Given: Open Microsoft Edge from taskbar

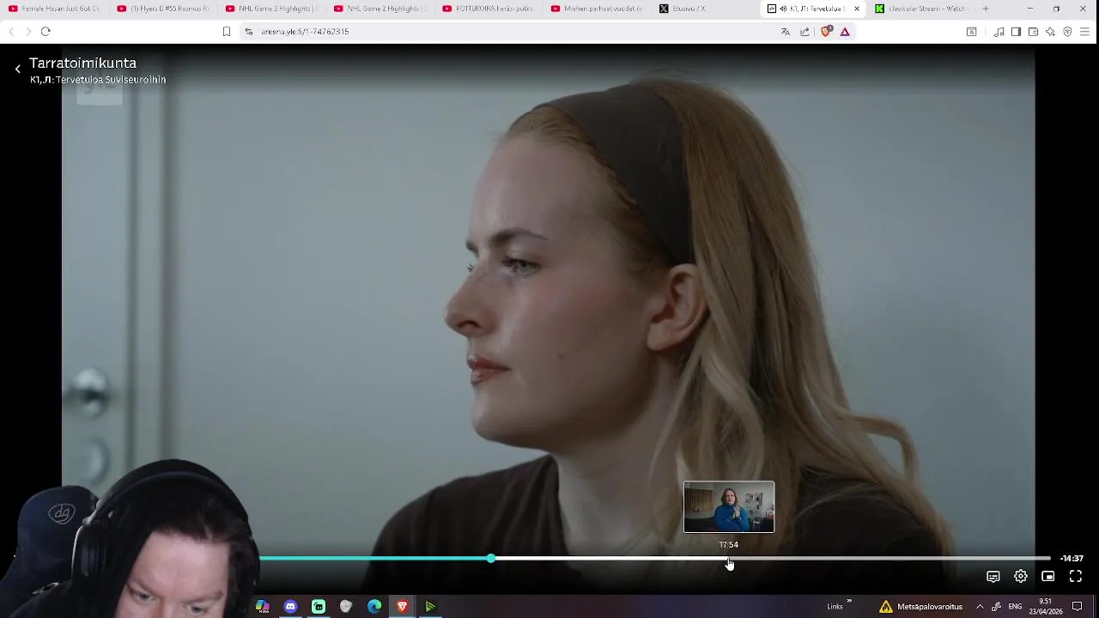Looking at the screenshot, I should [374, 607].
